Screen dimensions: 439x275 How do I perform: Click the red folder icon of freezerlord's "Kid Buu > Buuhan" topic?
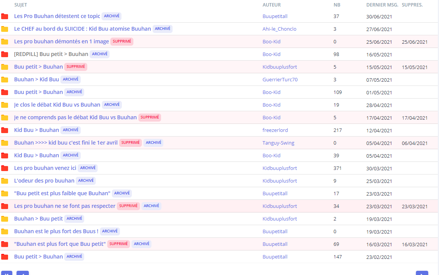pyautogui.click(x=5, y=130)
